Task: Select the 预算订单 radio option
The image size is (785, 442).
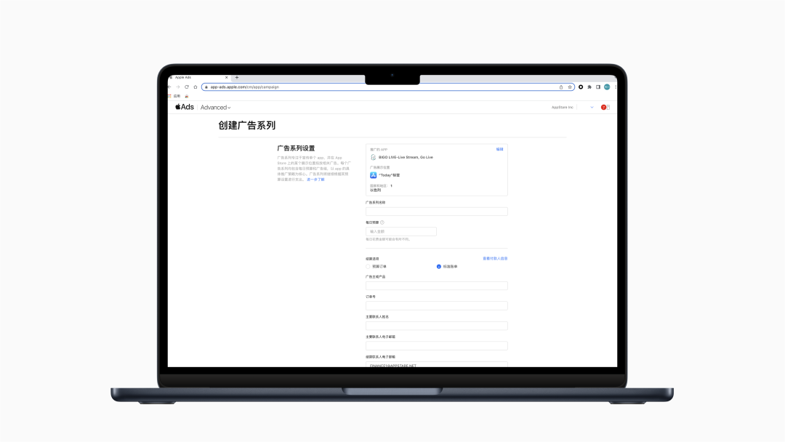Action: click(x=368, y=267)
